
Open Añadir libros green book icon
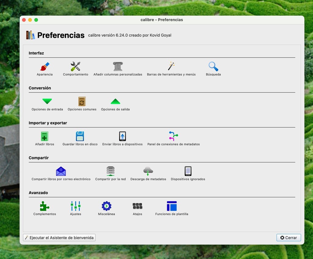pos(45,136)
